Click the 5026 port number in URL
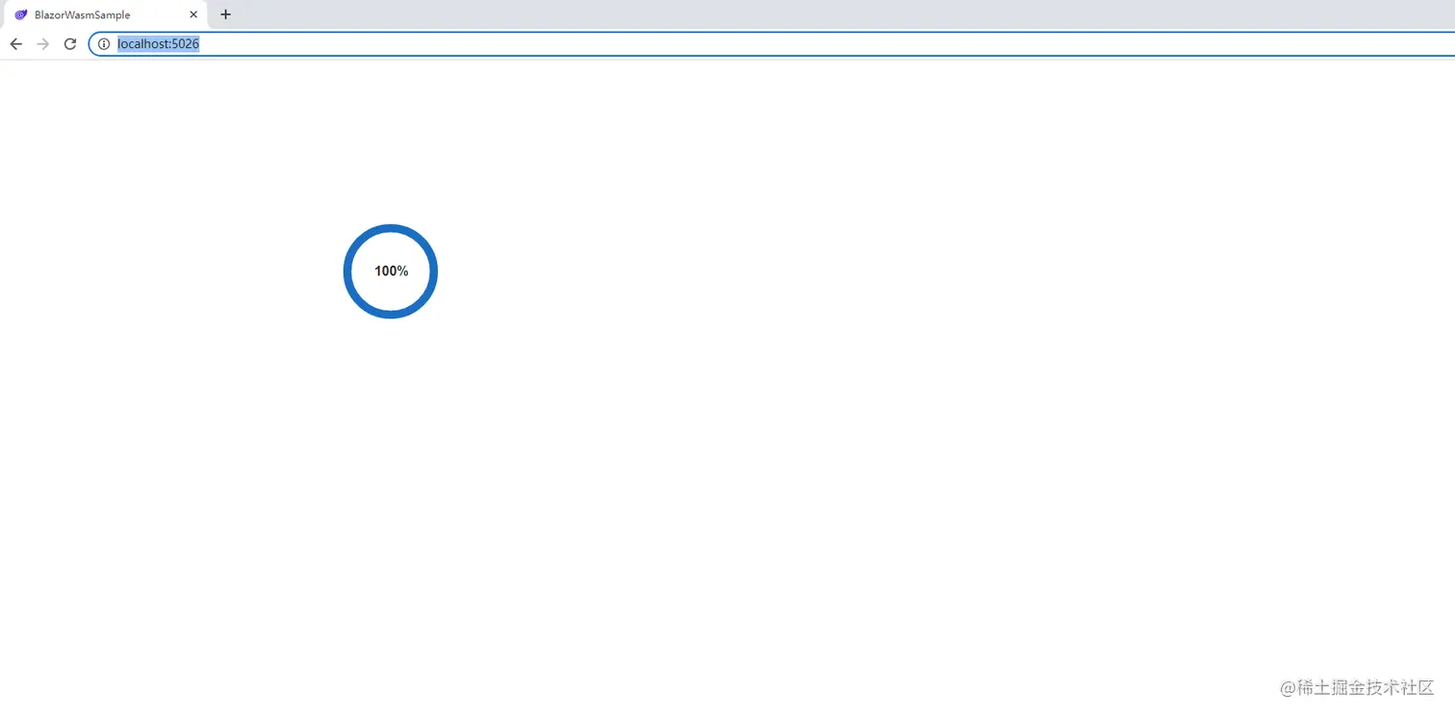The width and height of the screenshot is (1455, 718). (186, 43)
